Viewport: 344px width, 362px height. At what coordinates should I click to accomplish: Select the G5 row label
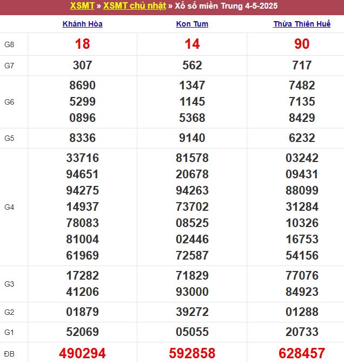9,138
